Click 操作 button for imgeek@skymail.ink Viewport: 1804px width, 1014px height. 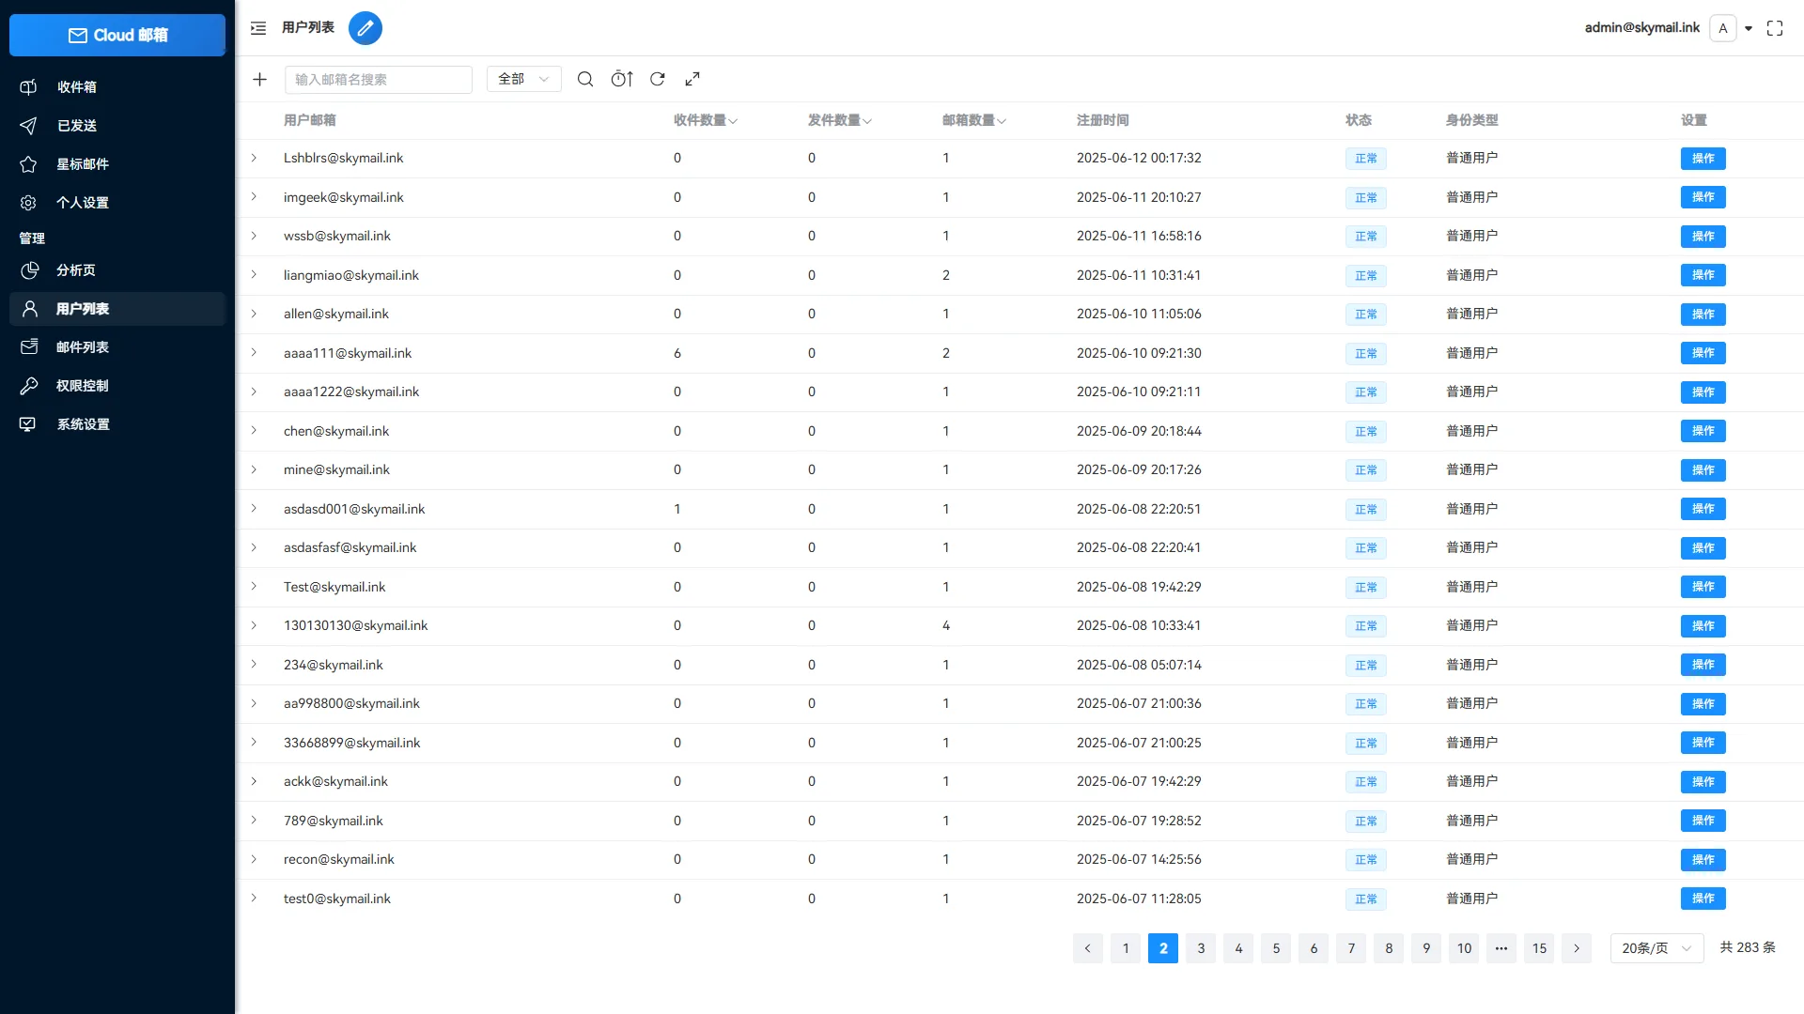[1703, 197]
